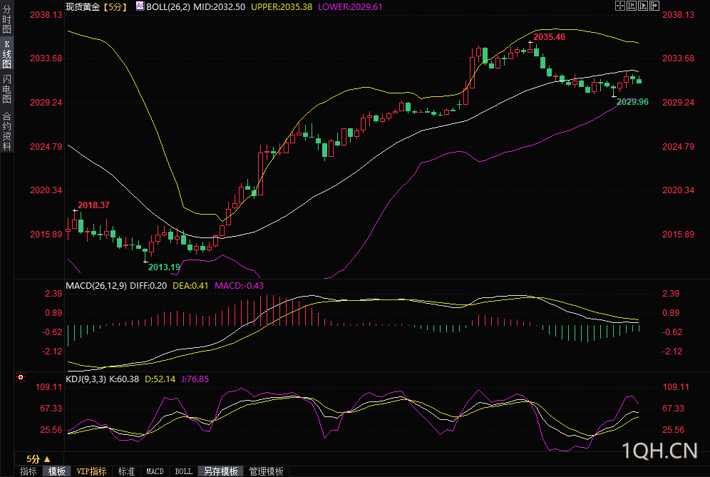This screenshot has height=477, width=710.
Task: Click the DEA:0.41 value
Action: point(190,286)
